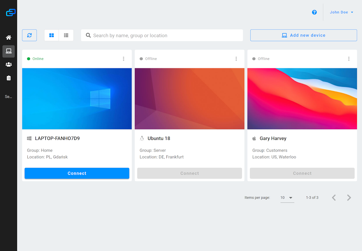This screenshot has width=362, height=251.
Task: Open options menu for Ubuntu 18 card
Action: click(236, 59)
